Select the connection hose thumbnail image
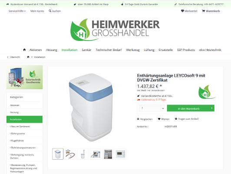This screenshot has height=174, width=231. tap(70, 154)
